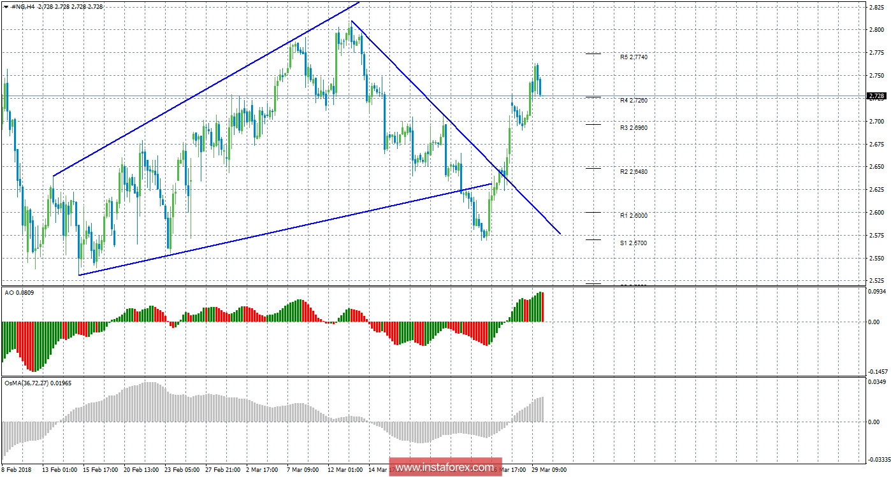Click the small triangle beside the #NG,H4 title

(x=6, y=6)
